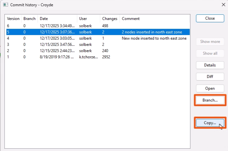This screenshot has width=228, height=151.
Task: Click the Details button
Action: pos(210,65)
